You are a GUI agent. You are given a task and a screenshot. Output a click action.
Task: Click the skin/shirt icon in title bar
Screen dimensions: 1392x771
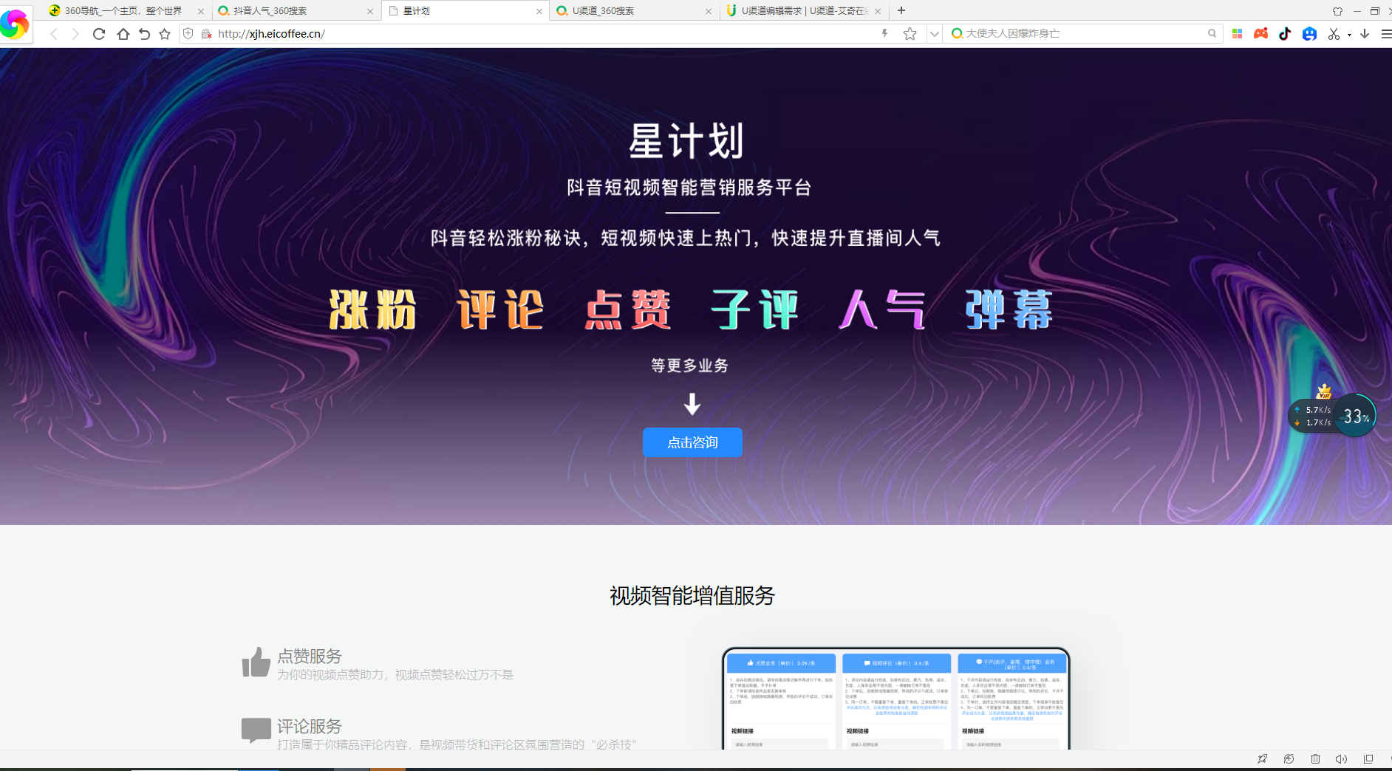(1337, 11)
